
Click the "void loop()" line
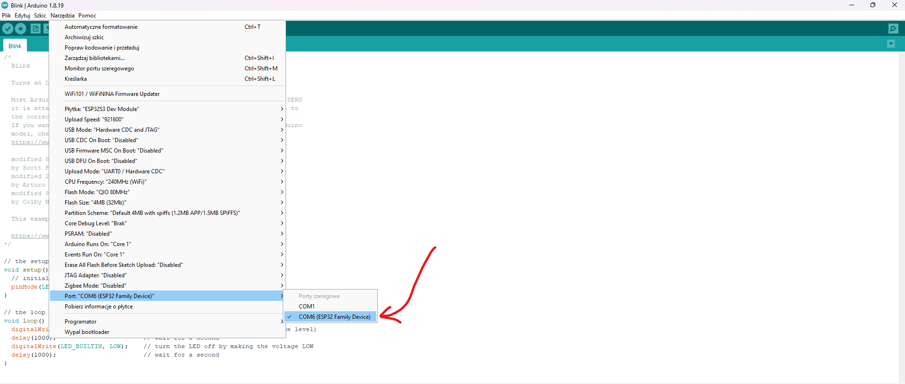24,321
